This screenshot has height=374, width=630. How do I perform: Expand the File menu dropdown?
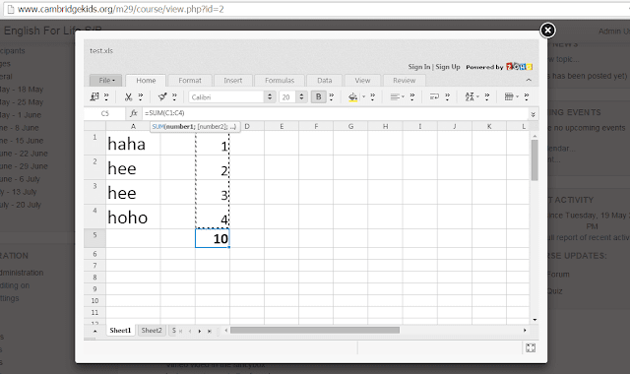point(106,81)
